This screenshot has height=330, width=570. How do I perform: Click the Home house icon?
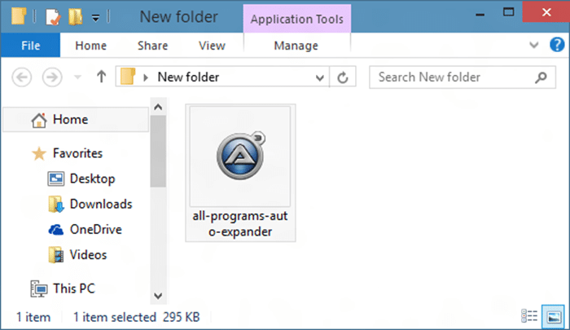(38, 120)
